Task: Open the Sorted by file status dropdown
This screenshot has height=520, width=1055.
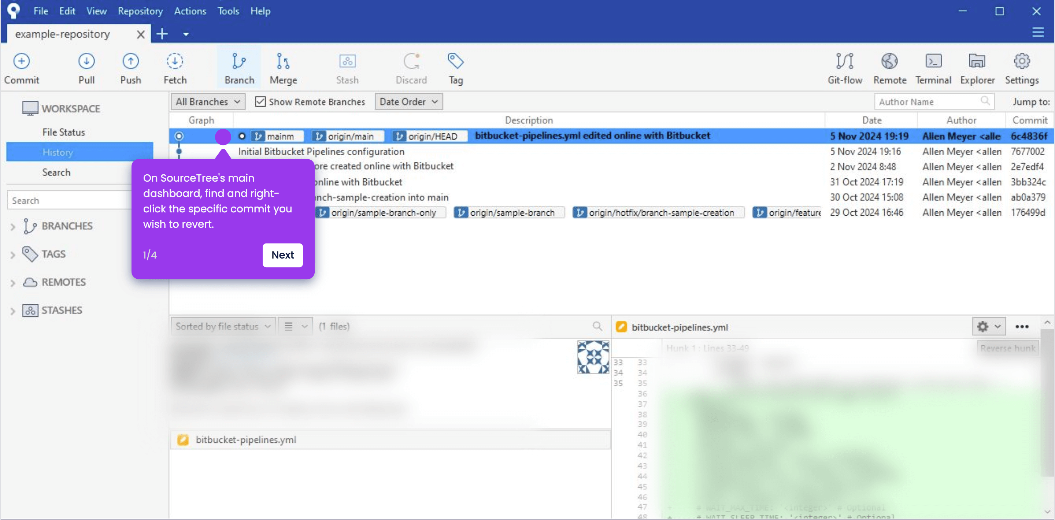Action: 223,326
